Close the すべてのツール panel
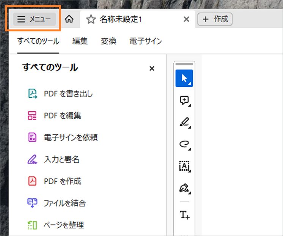The height and width of the screenshot is (236, 283). [x=152, y=68]
